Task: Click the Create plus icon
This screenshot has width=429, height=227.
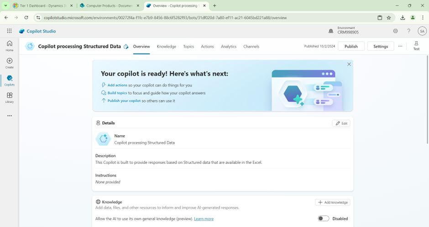Action: click(x=10, y=61)
